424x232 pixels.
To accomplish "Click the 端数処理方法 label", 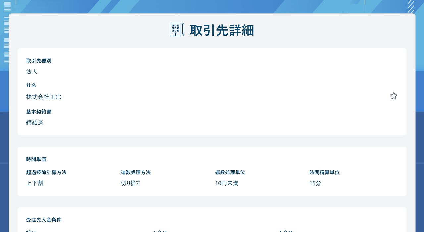I will [136, 173].
